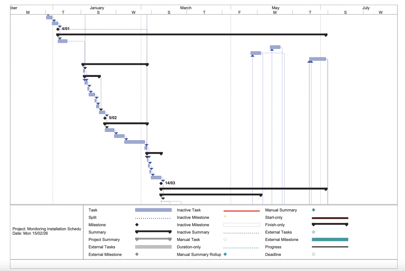The height and width of the screenshot is (271, 405).
Task: Click the January month header
Action: click(97, 8)
